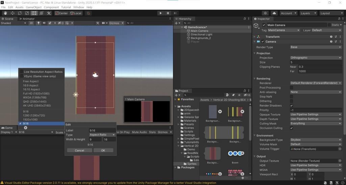The height and width of the screenshot is (185, 346).
Task: Open Shaded draw mode dropdown
Action: tap(13, 23)
